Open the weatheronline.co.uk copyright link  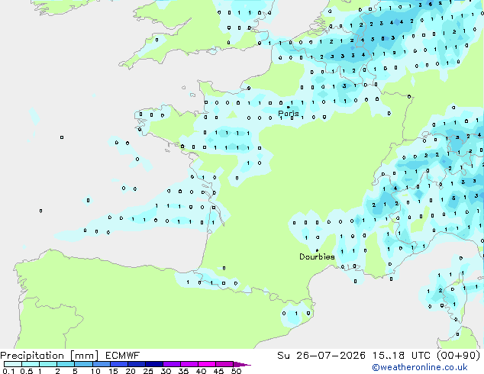420,367
